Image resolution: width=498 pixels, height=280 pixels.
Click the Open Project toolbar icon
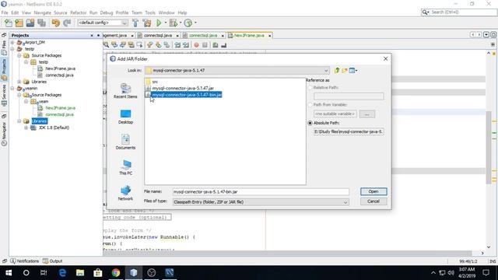click(30, 23)
